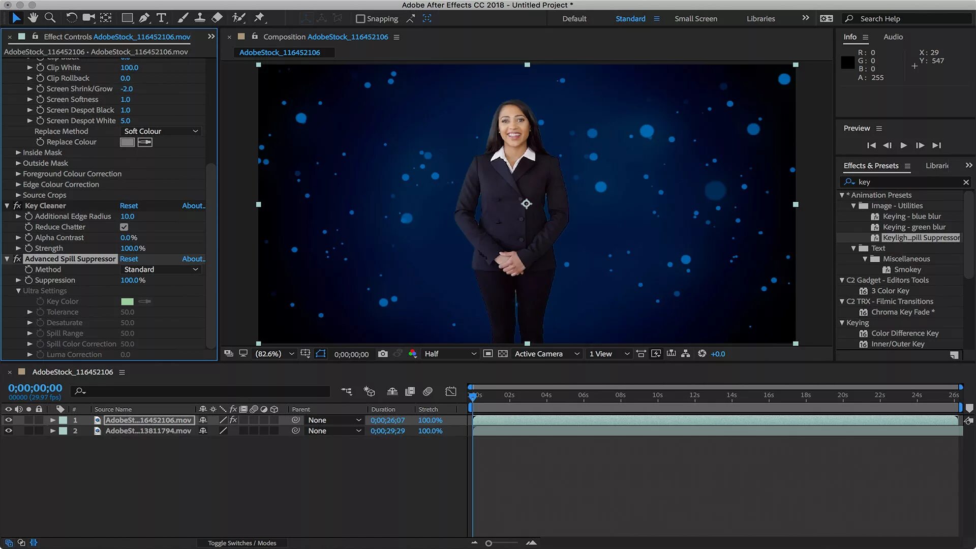Viewport: 976px width, 549px height.
Task: Toggle visibility of AdobeSt...13811794.mov layer
Action: [x=9, y=431]
